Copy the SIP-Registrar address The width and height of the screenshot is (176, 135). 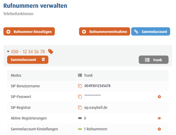pos(80,108)
